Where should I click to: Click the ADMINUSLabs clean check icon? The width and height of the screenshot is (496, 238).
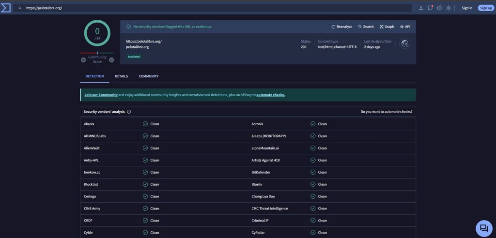pyautogui.click(x=145, y=136)
